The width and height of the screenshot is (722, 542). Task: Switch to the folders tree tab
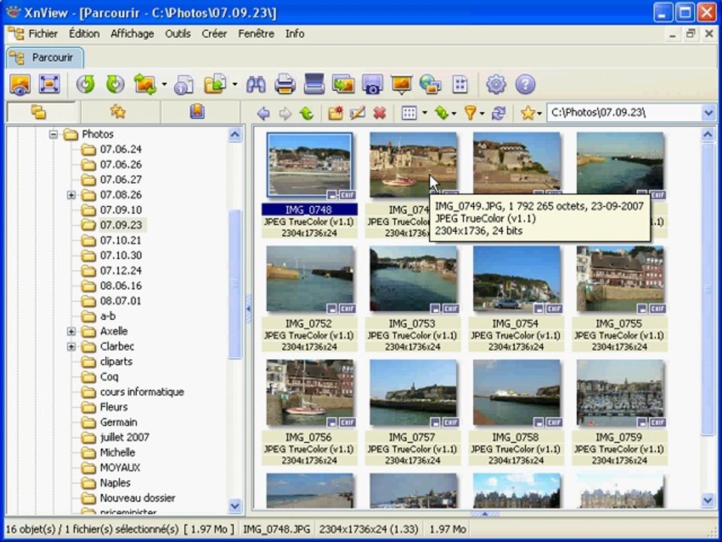[38, 112]
